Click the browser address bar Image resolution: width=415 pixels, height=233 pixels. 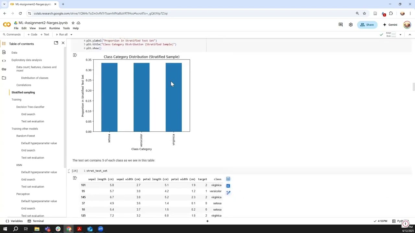tap(191, 14)
